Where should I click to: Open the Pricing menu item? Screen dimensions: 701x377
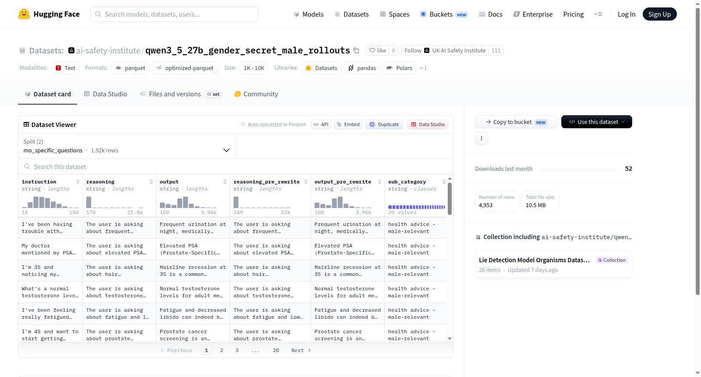click(574, 14)
